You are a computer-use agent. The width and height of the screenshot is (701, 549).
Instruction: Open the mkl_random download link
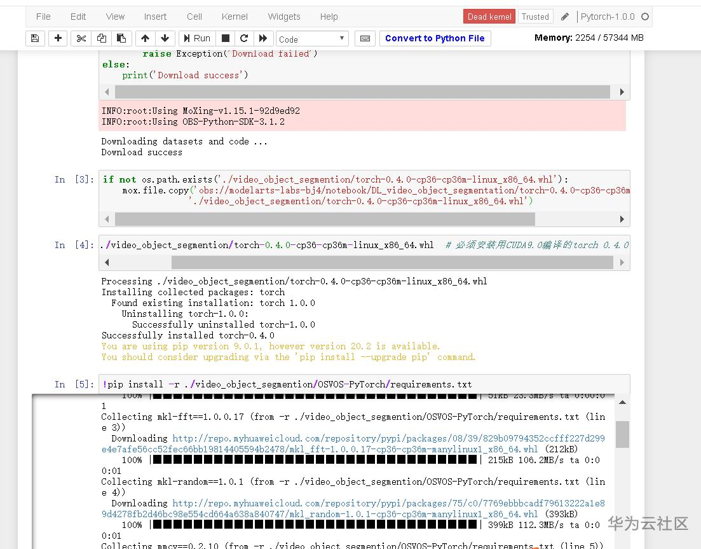click(353, 508)
